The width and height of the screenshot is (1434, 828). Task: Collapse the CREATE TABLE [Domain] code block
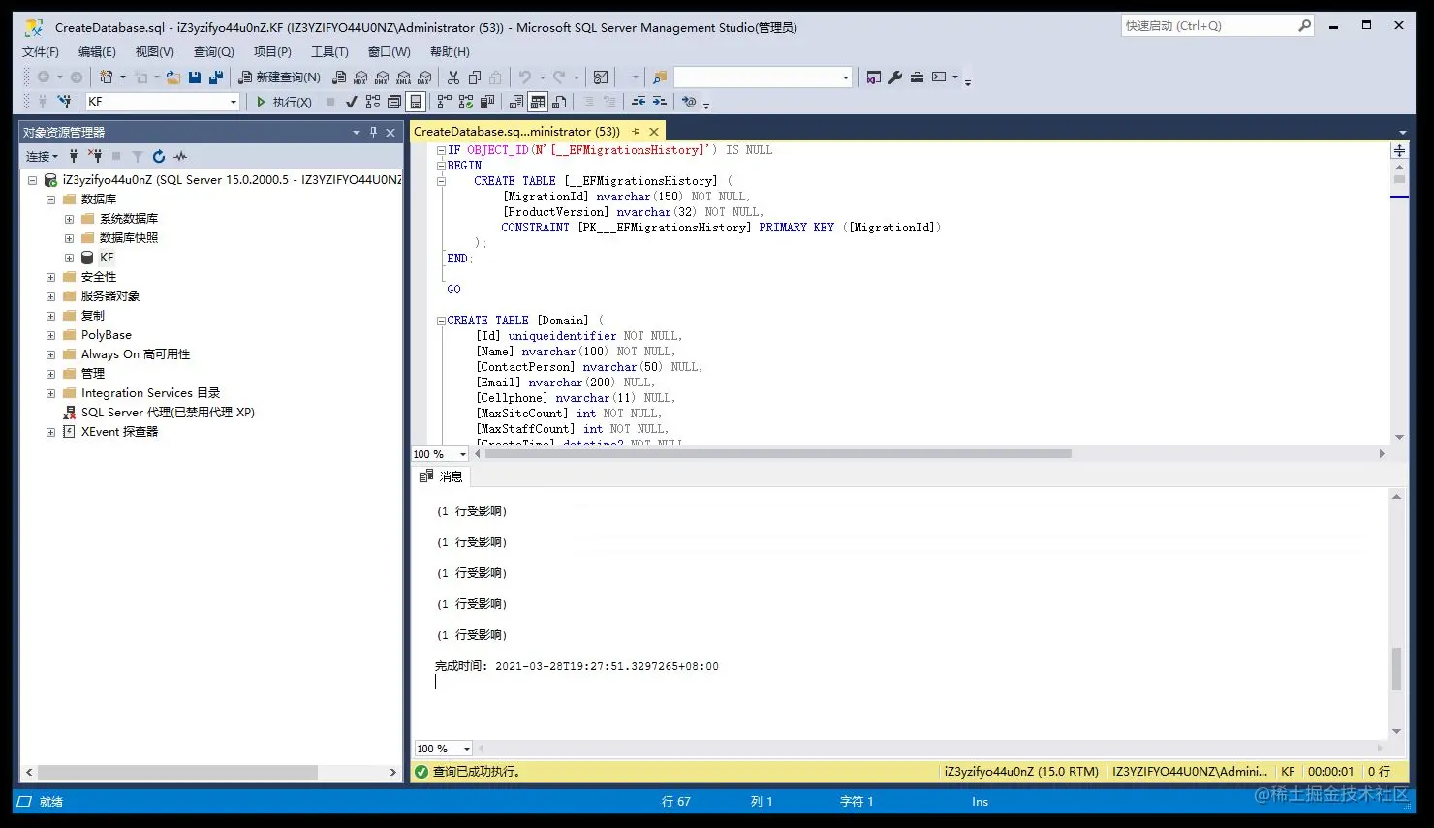441,321
